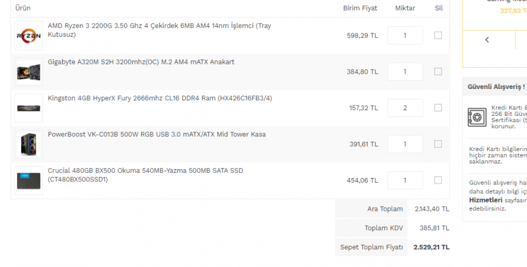Tick delete checkbox for PowerBoost case

438,144
